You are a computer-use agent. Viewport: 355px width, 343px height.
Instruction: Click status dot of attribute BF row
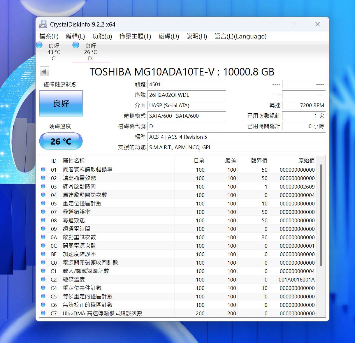pos(43,254)
